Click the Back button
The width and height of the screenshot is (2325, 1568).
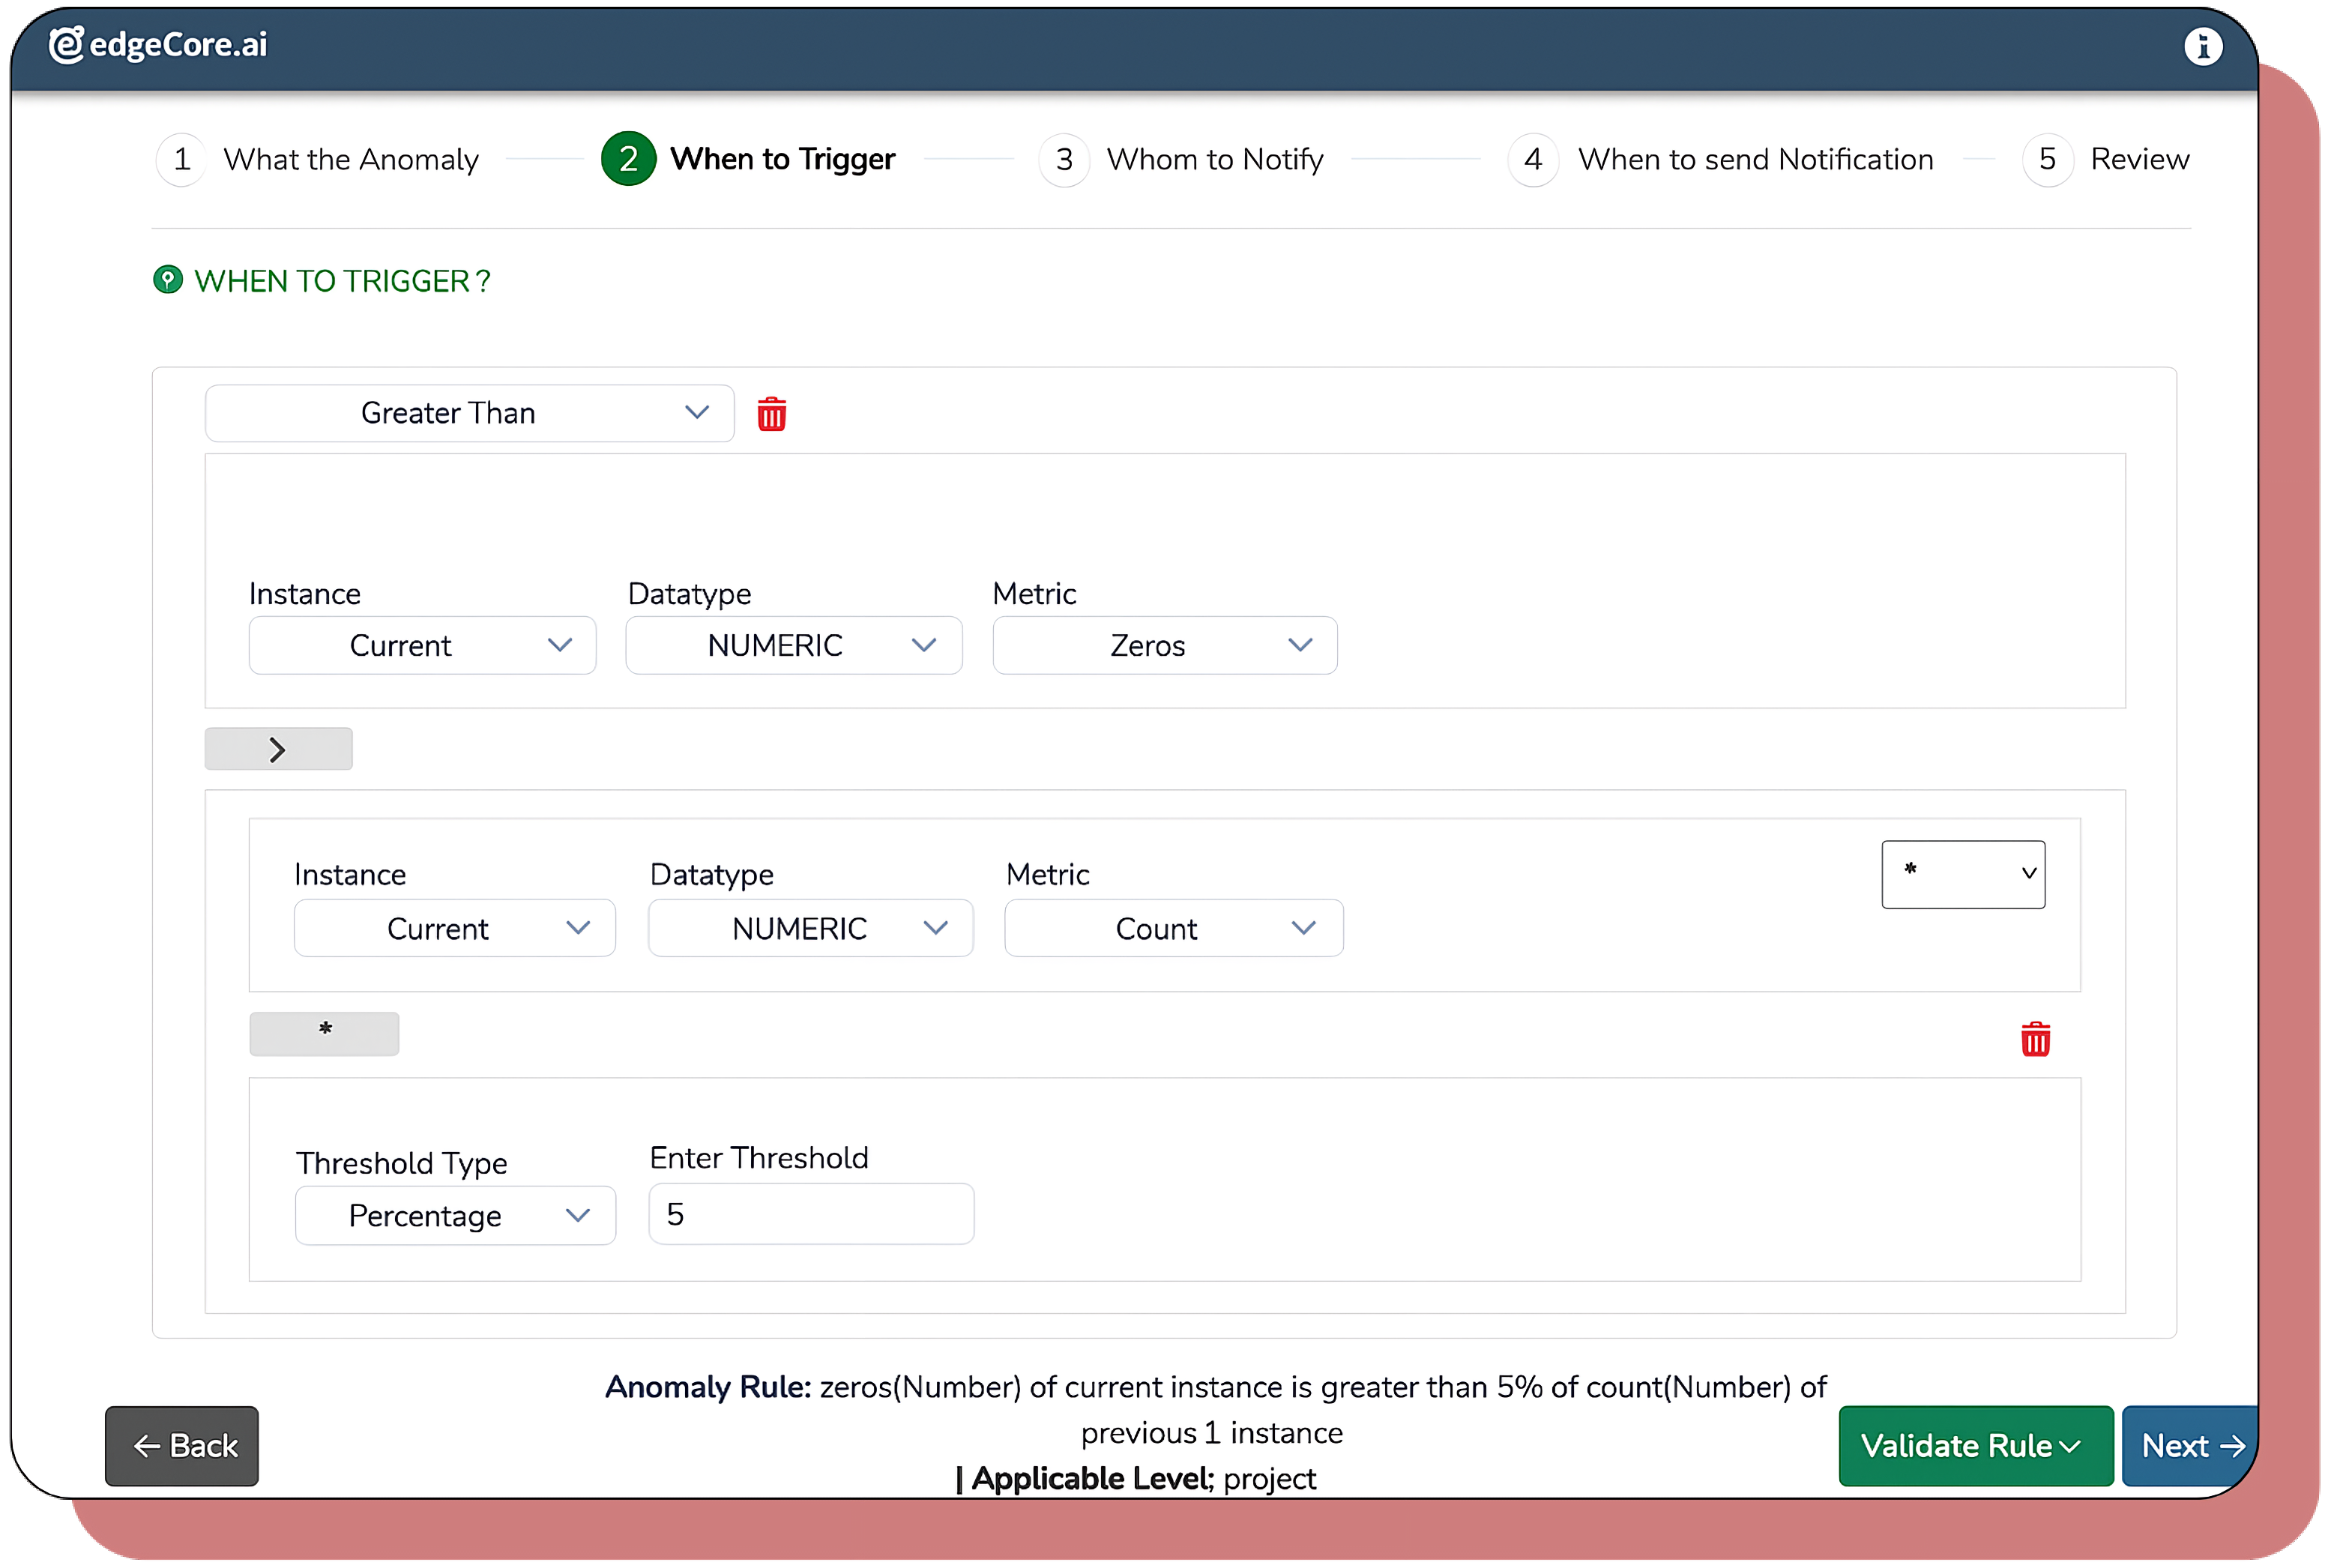pyautogui.click(x=182, y=1446)
